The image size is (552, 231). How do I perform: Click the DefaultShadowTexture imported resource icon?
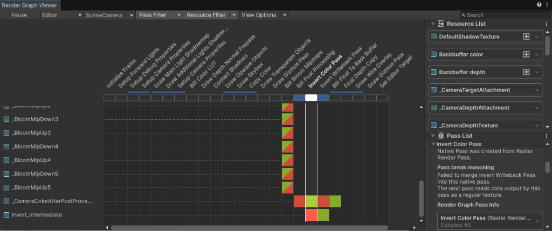click(526, 37)
